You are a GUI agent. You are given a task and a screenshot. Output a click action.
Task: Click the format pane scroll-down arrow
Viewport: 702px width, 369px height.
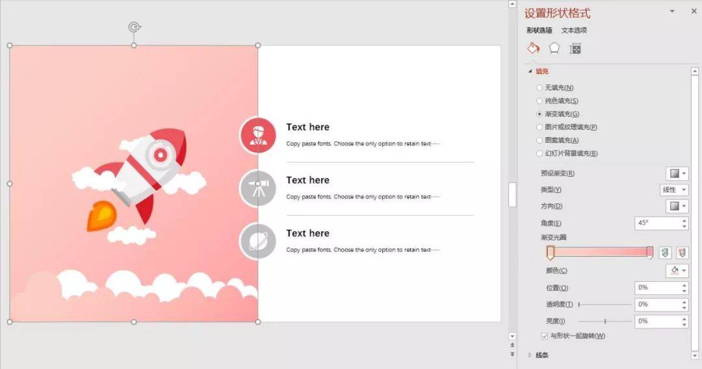[694, 355]
